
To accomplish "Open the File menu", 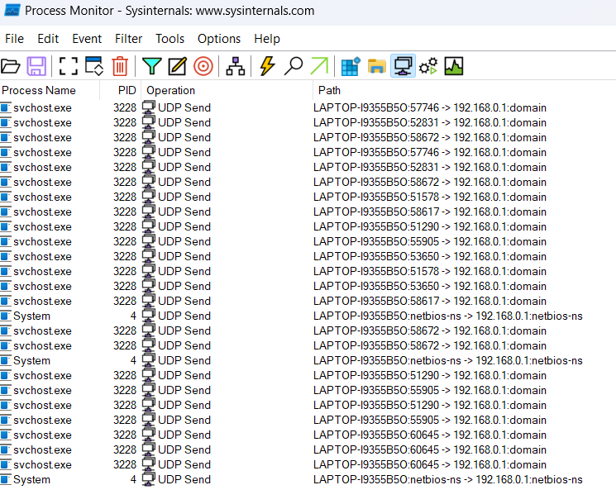I will 15,39.
